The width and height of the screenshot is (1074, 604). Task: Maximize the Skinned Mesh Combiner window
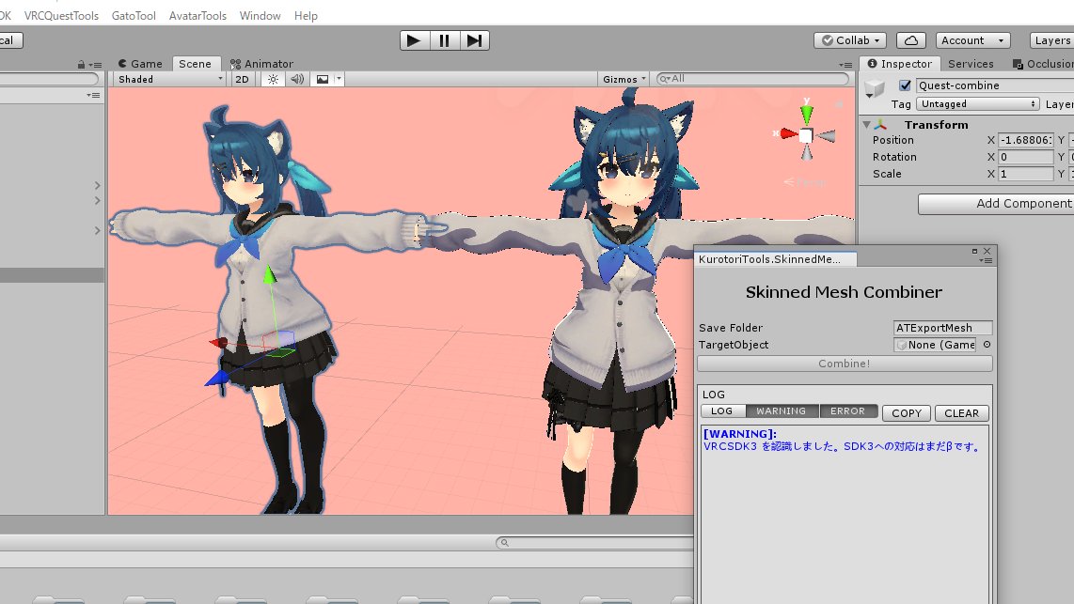click(x=974, y=251)
